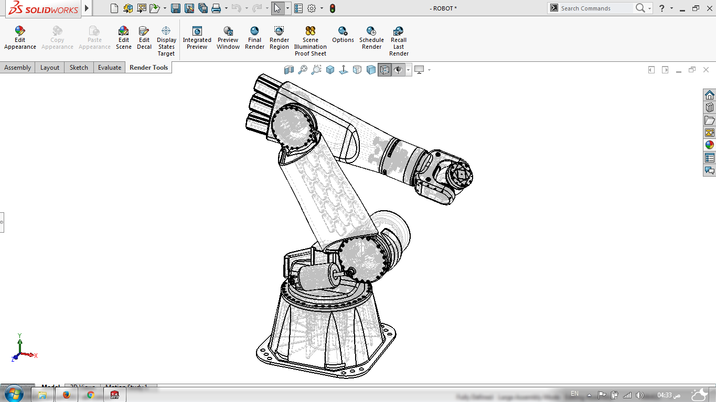Open Scene Illumination Proof Sheet
This screenshot has height=402, width=716.
(x=310, y=38)
